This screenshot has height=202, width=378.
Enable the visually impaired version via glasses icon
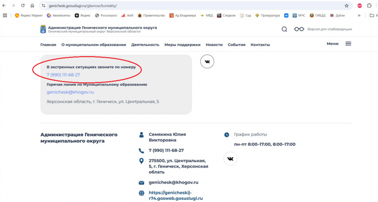click(299, 29)
